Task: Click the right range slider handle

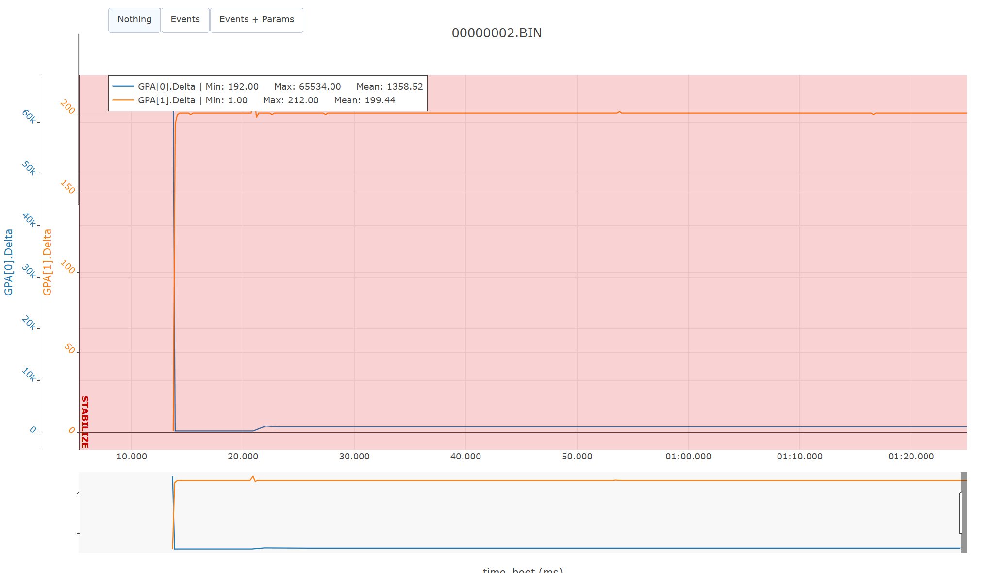Action: 960,513
